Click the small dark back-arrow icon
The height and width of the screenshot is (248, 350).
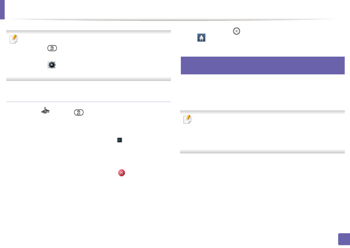pyautogui.click(x=120, y=140)
